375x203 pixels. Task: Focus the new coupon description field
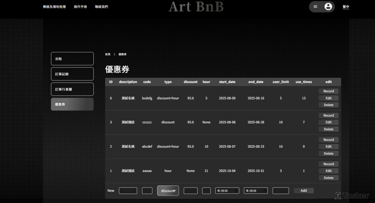128,191
